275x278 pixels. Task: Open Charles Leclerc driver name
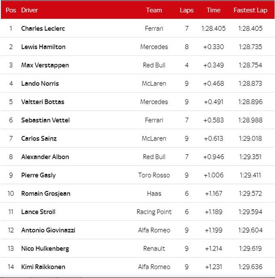(43, 29)
